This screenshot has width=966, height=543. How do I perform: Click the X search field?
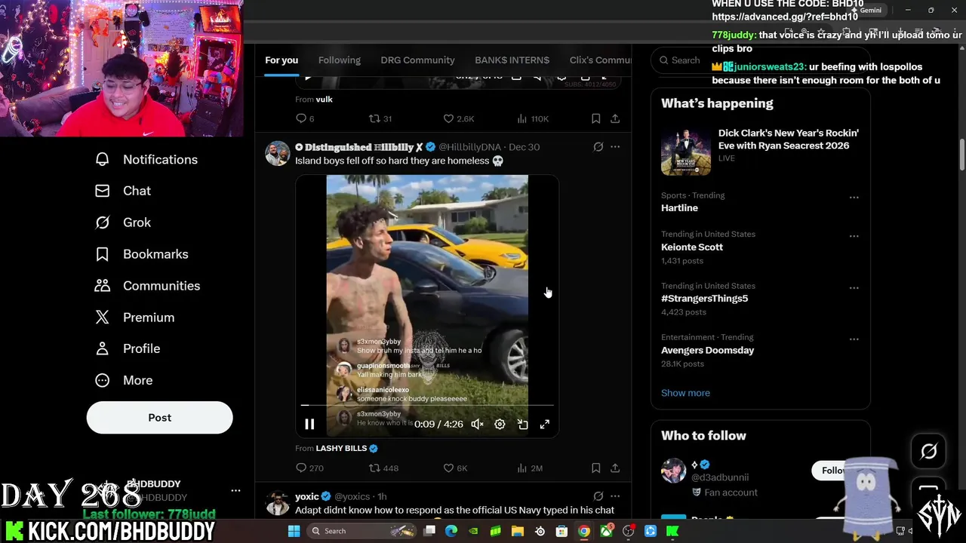[760, 60]
